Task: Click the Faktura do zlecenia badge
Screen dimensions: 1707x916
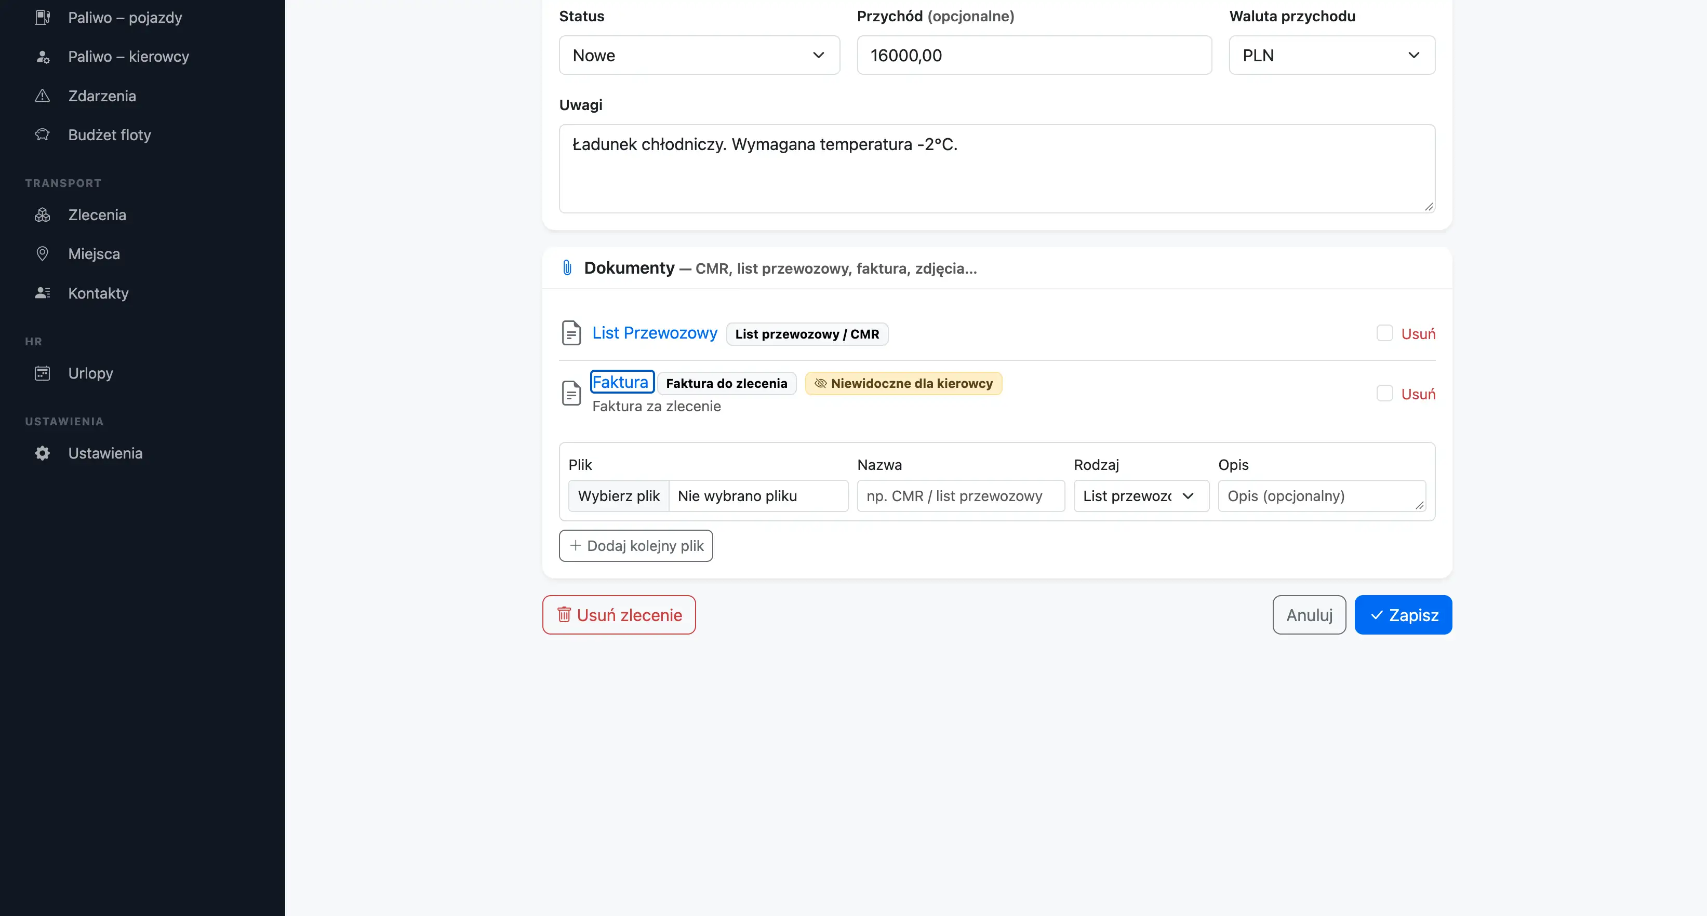Action: (726, 384)
